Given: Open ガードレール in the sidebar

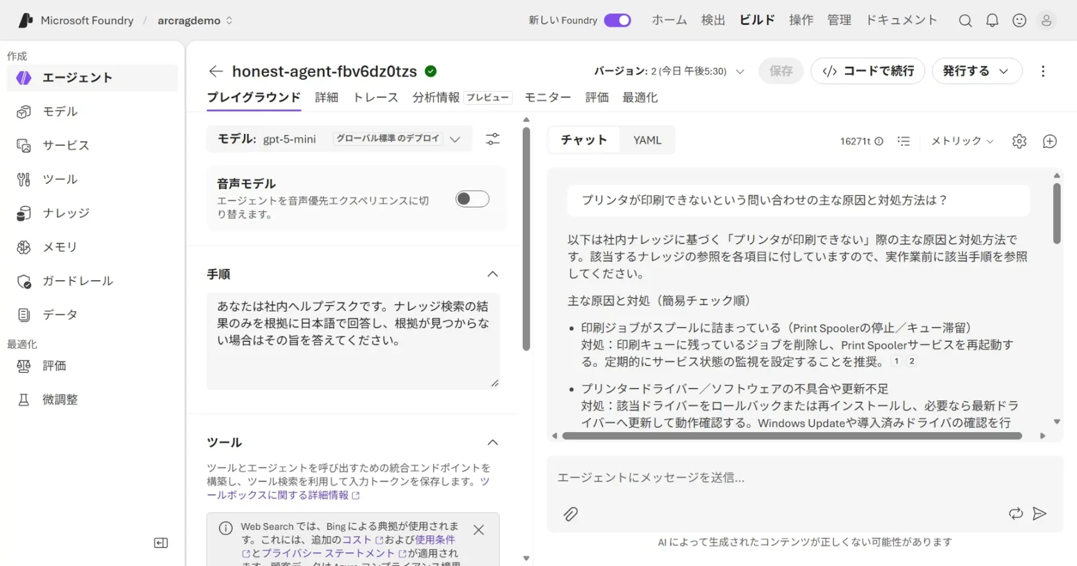Looking at the screenshot, I should point(92,281).
